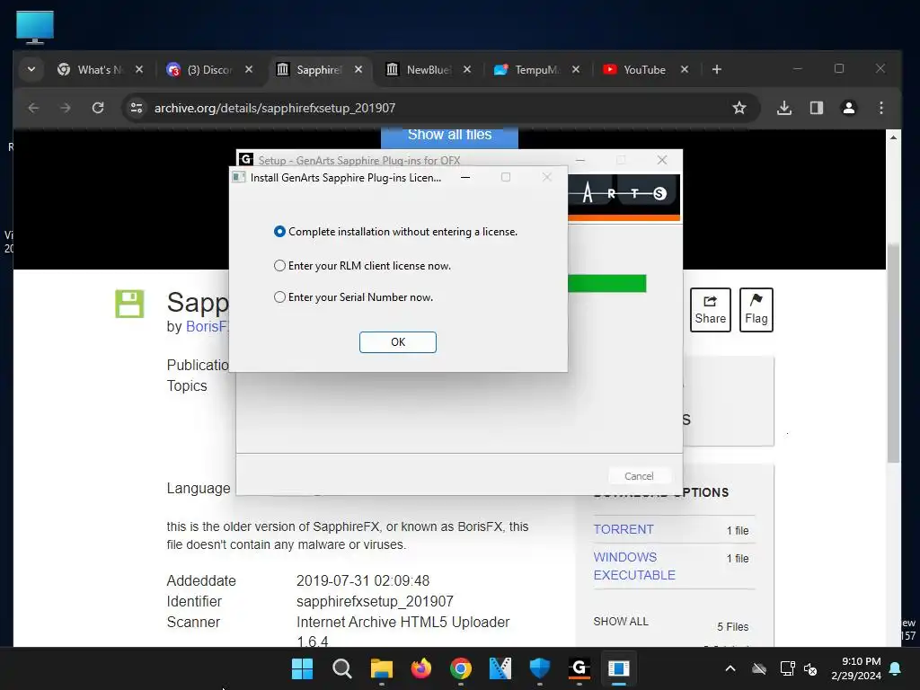
Task: Click the Addeddate value 2019-07-31 02:09:48
Action: tap(363, 581)
